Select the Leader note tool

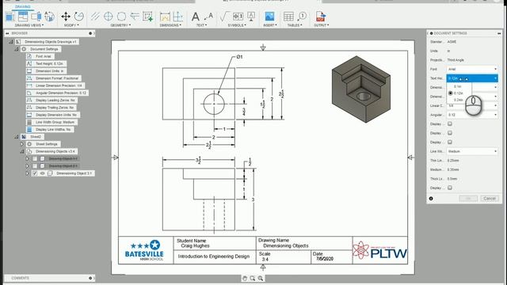pyautogui.click(x=208, y=16)
